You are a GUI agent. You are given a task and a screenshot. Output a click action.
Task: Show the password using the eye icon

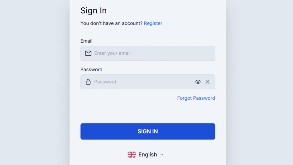(x=198, y=82)
